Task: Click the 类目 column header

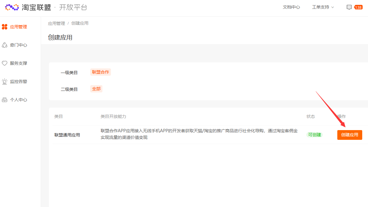Action: (x=59, y=116)
